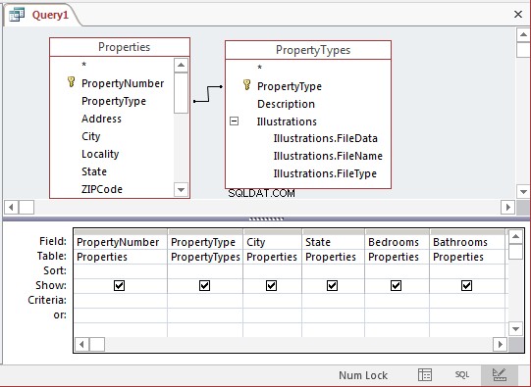Click the Criteria cell under Bedrooms

pyautogui.click(x=398, y=301)
